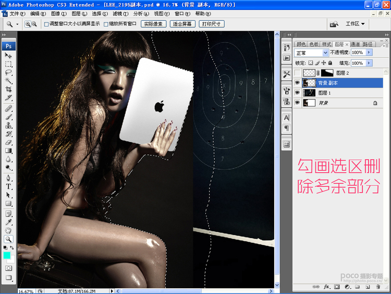This screenshot has width=391, height=294.
Task: Select the Gradient tool
Action: 8,150
